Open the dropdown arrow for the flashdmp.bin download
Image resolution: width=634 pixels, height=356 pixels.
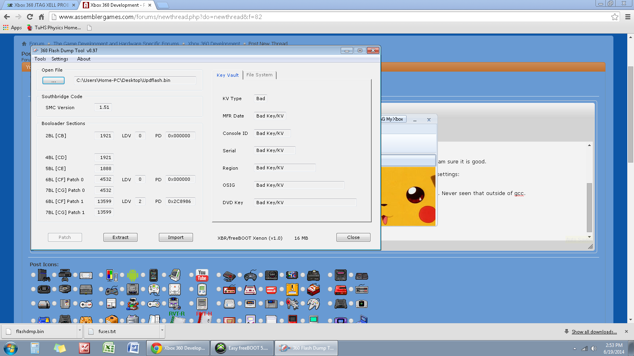tap(80, 331)
